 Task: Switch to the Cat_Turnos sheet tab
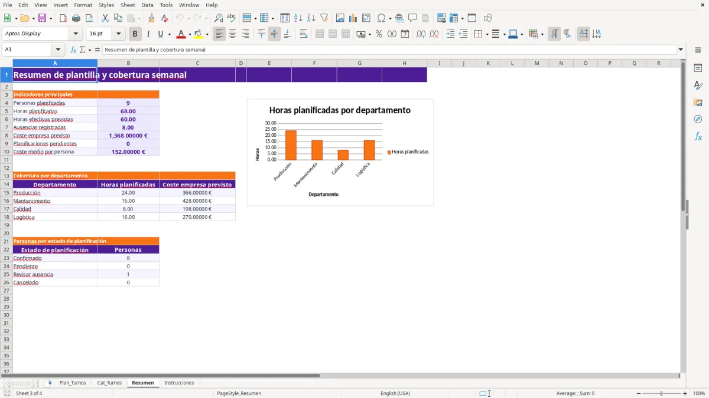tap(109, 383)
